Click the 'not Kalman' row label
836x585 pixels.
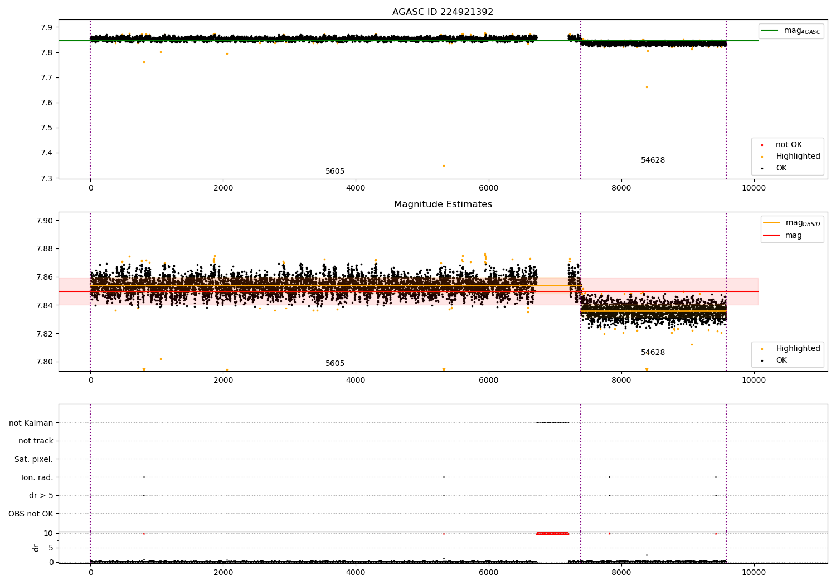point(31,423)
